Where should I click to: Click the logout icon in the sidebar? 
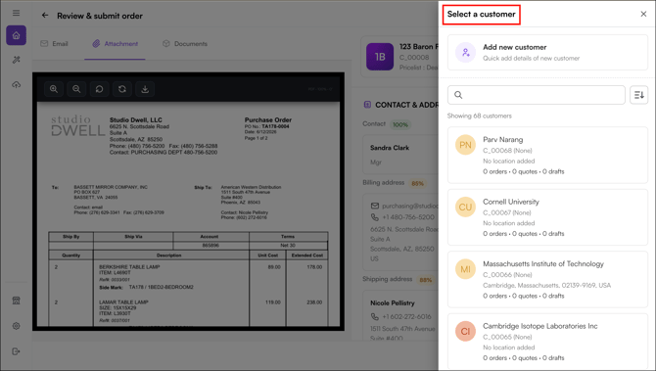pos(16,351)
